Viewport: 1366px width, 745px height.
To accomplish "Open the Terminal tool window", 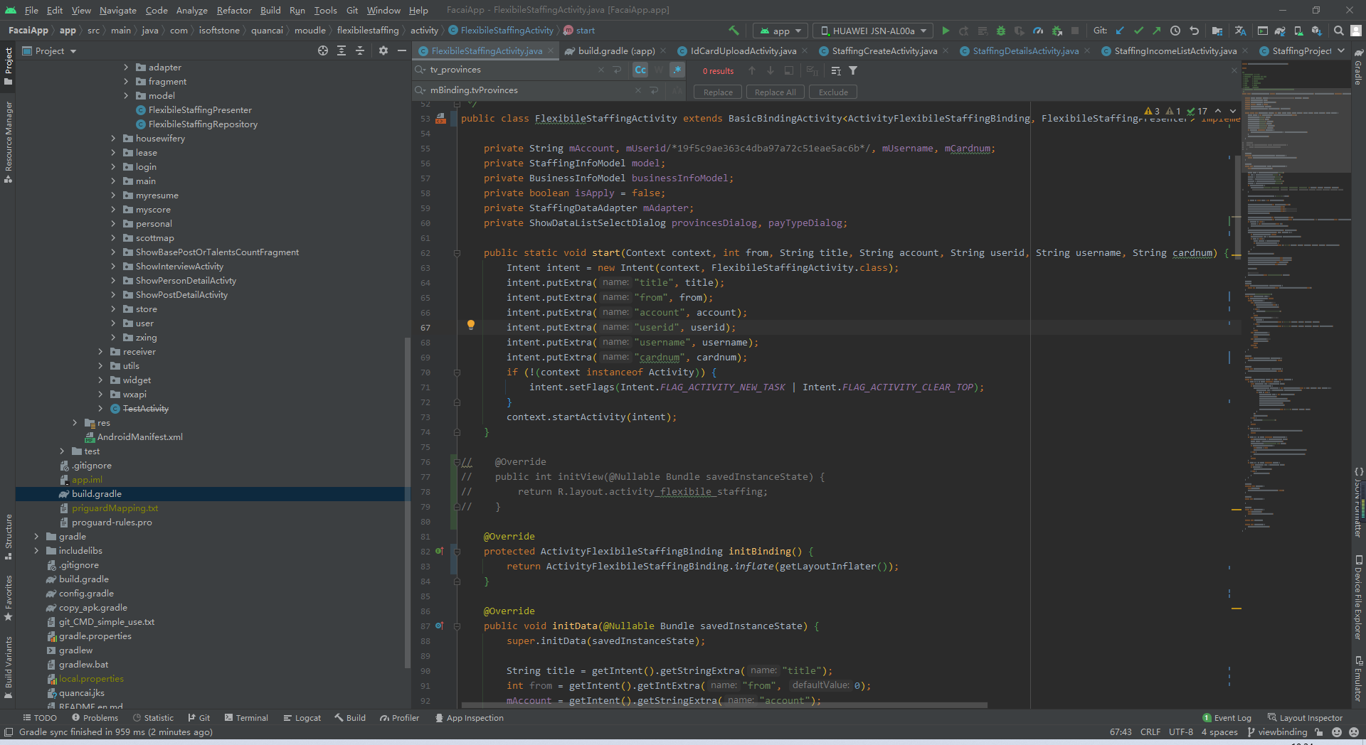I will coord(246,718).
